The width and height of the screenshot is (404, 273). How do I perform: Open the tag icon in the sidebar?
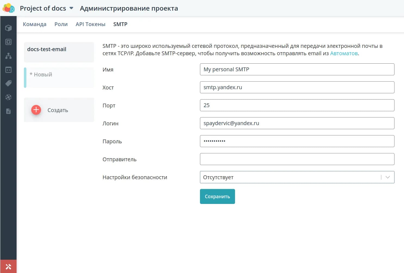pos(8,83)
